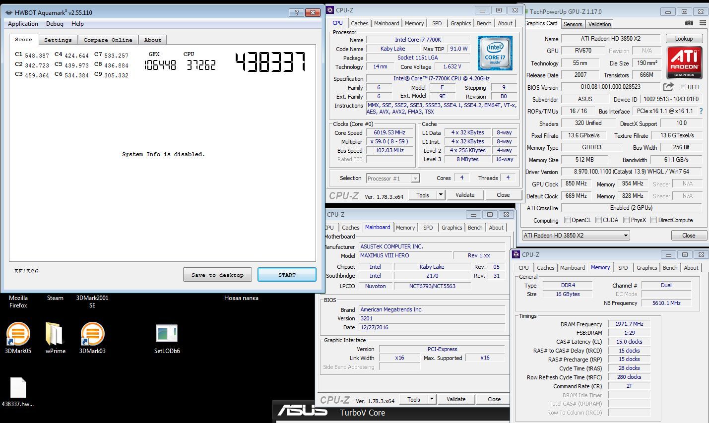Open the Application menu in Aquamark
This screenshot has height=423, width=709.
[23, 24]
